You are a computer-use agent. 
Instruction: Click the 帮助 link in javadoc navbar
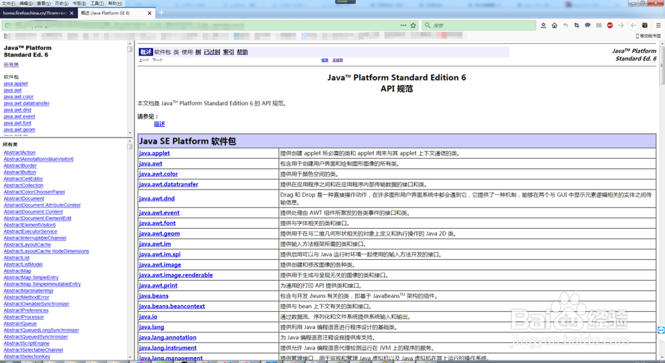pos(242,52)
